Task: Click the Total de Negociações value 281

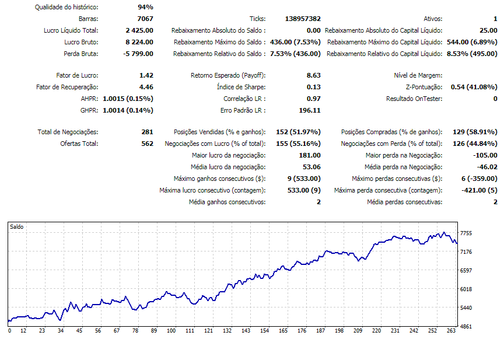Action: pyautogui.click(x=146, y=132)
